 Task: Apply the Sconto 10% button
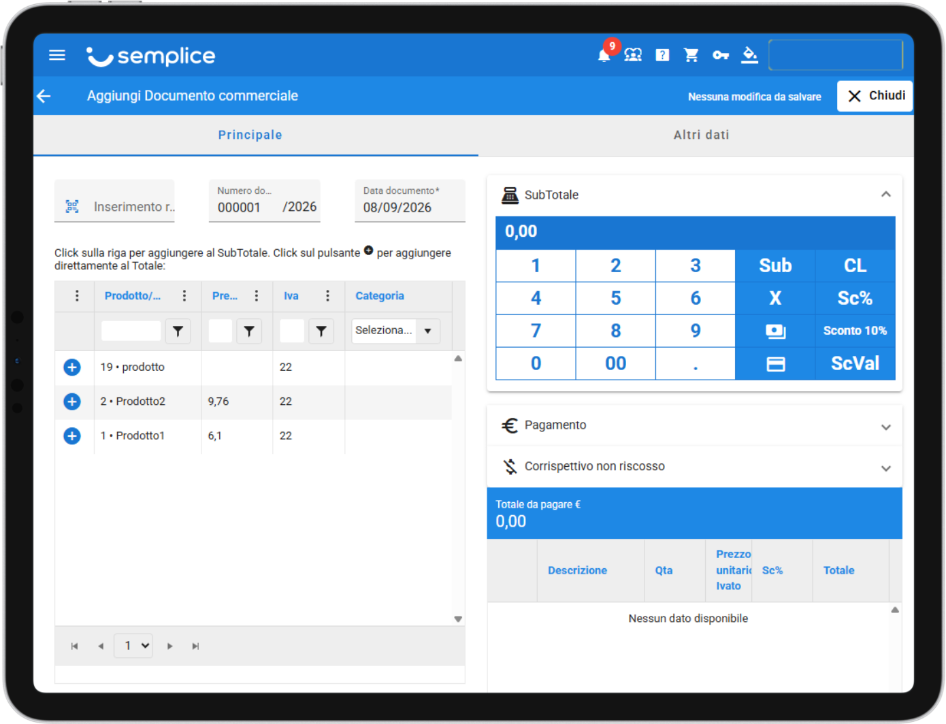(855, 331)
